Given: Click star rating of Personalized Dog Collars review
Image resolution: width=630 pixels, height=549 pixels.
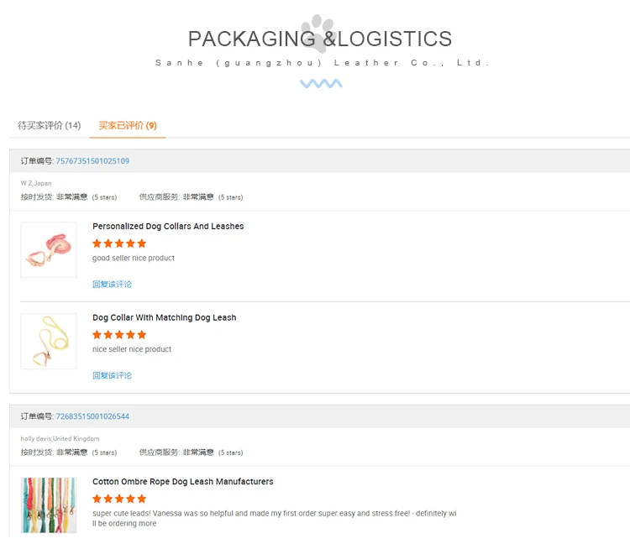Looking at the screenshot, I should 119,243.
